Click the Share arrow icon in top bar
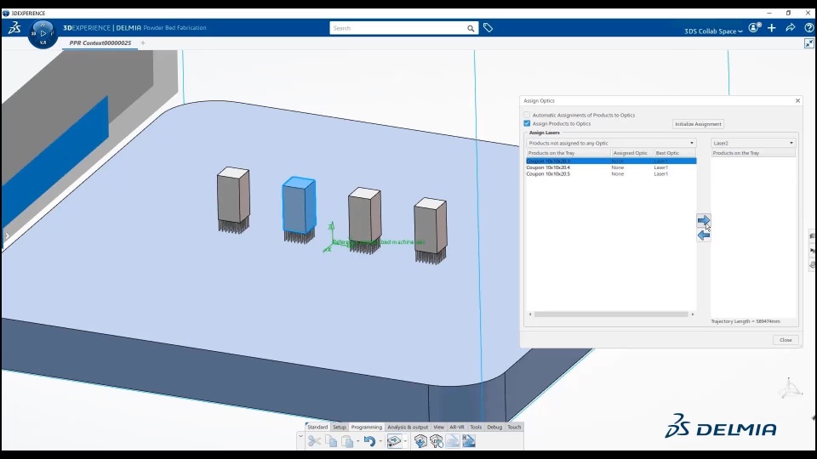This screenshot has height=459, width=817. [790, 28]
